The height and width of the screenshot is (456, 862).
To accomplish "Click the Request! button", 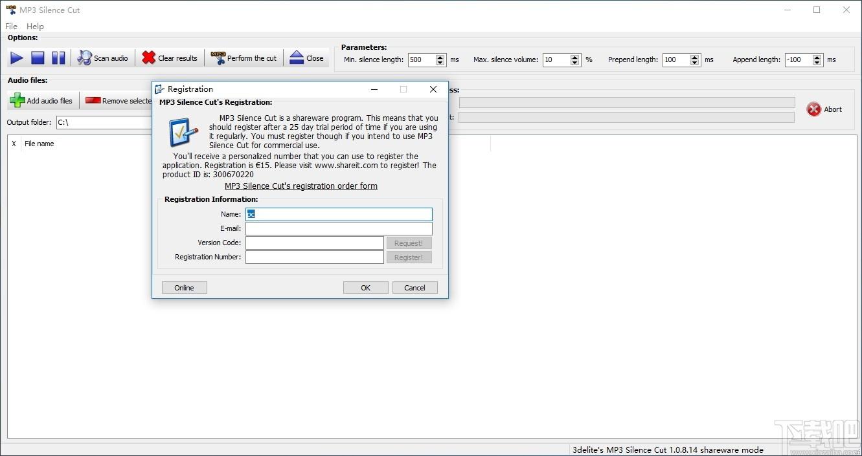I will pyautogui.click(x=409, y=243).
